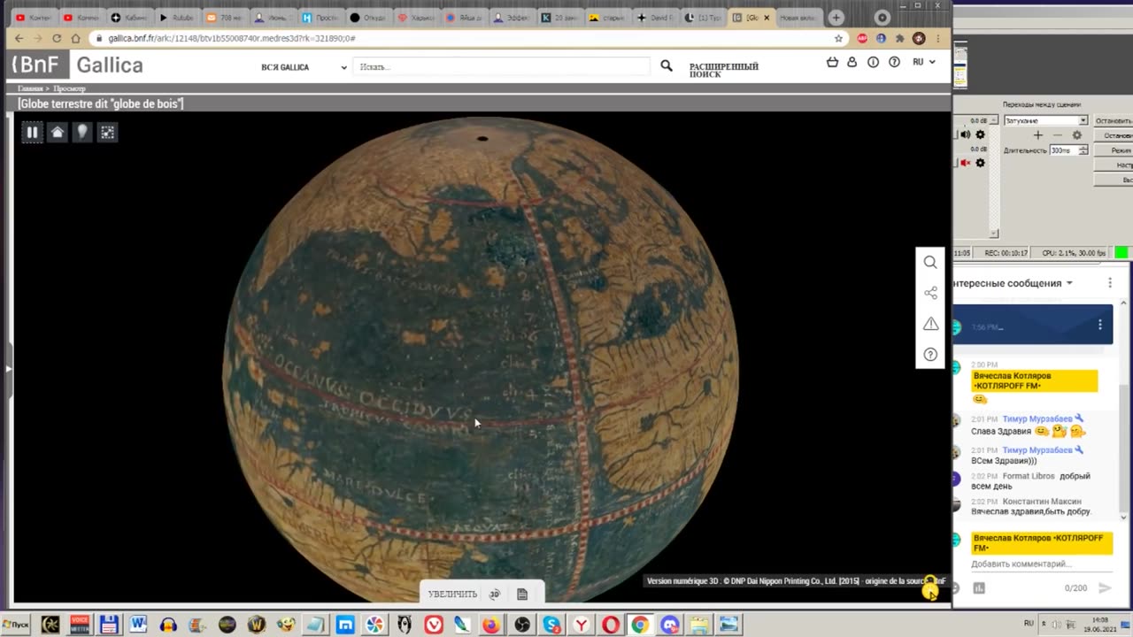Screen dimensions: 1133x637
Task: Open a new browser tab with plus
Action: [836, 18]
